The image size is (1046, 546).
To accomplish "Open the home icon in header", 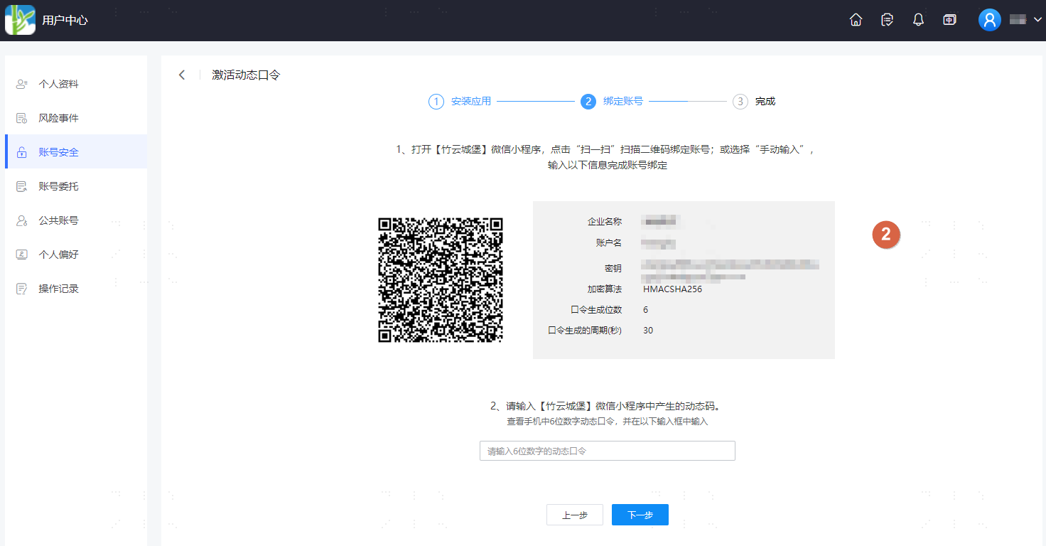I will click(856, 20).
